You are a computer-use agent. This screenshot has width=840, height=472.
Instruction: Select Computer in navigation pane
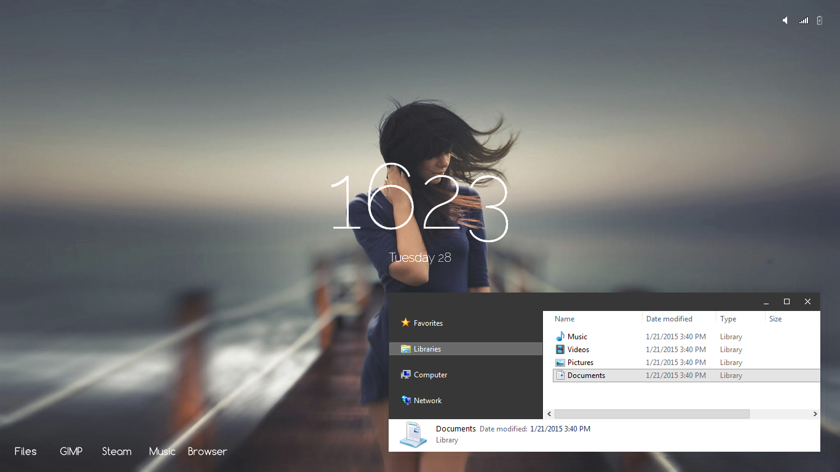click(x=430, y=375)
